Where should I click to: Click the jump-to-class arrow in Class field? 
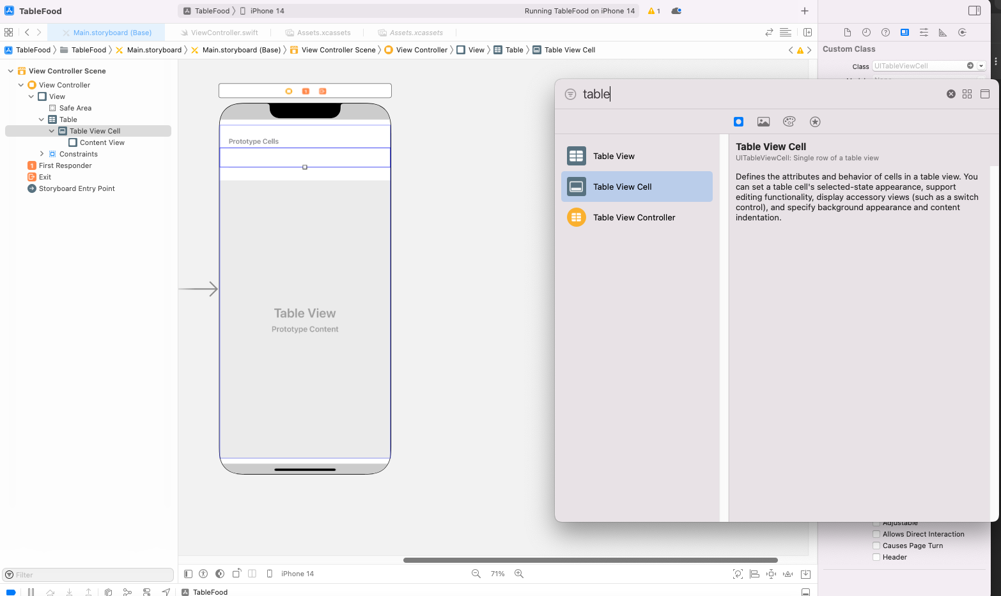[970, 66]
